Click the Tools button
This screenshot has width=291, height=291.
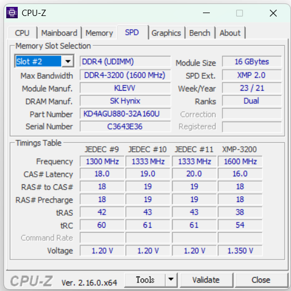(x=145, y=280)
